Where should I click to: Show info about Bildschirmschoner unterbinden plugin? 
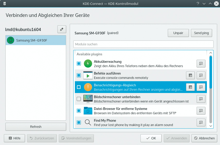(x=201, y=99)
